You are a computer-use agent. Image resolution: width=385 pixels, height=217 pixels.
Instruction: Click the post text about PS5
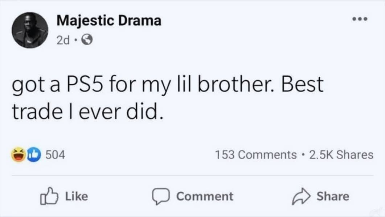(168, 98)
